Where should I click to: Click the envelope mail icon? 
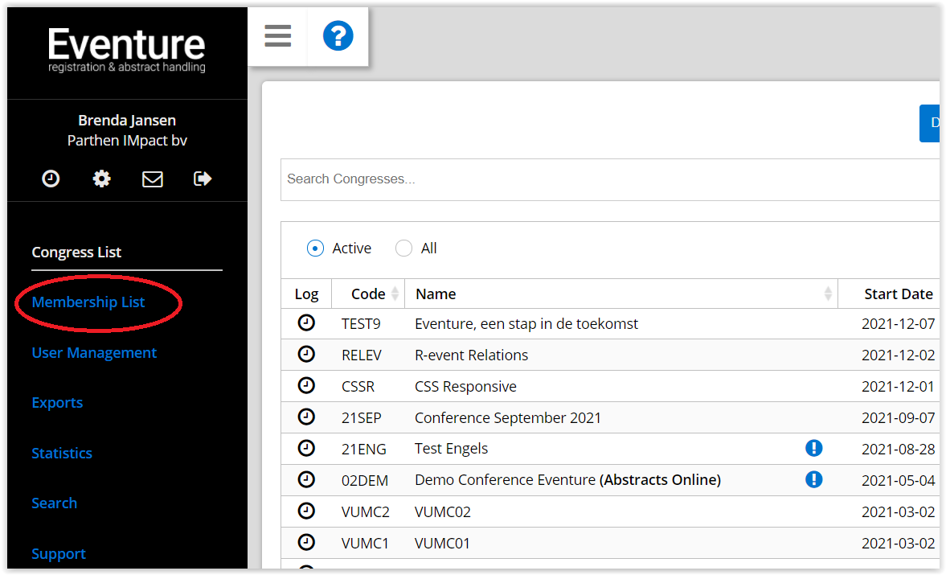pyautogui.click(x=153, y=179)
